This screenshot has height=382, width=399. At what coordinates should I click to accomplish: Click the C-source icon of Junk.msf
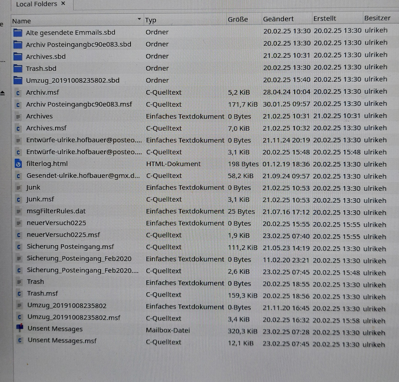click(18, 200)
